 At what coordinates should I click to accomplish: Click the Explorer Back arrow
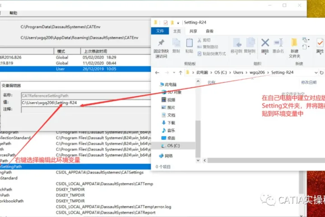pos(157,73)
